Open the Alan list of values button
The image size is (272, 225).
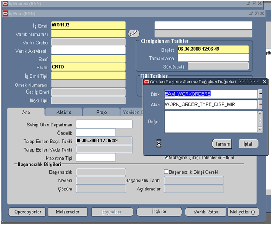pyautogui.click(x=260, y=104)
